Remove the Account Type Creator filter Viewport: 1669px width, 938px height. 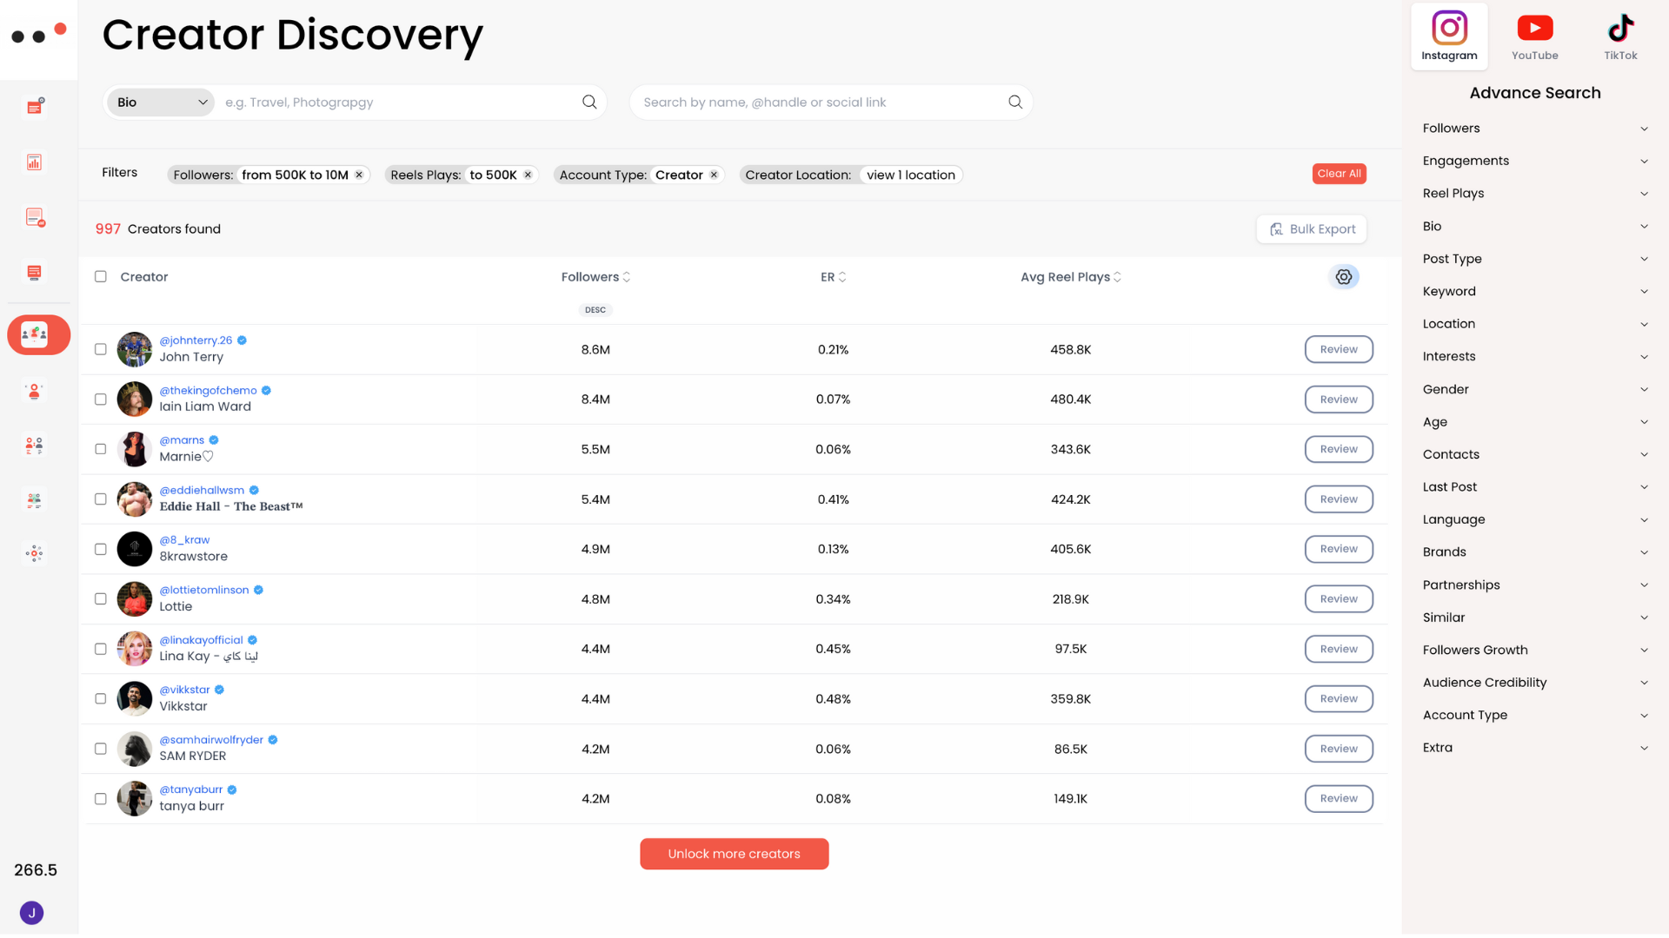click(714, 175)
